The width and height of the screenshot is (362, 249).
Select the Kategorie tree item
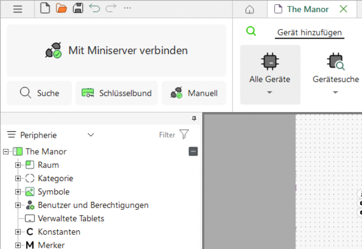click(55, 179)
